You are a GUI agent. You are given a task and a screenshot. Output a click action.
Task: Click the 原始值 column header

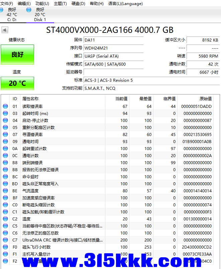pyautogui.click(x=196, y=98)
